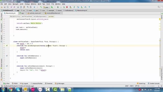Open the Android Profiler tool window

tap(37, 84)
